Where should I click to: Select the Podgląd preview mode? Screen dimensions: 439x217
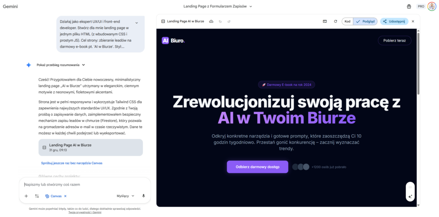click(x=365, y=21)
